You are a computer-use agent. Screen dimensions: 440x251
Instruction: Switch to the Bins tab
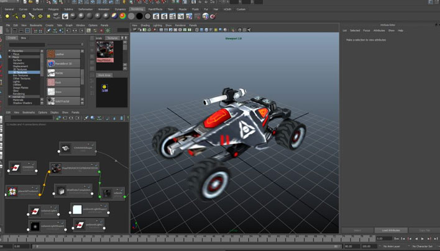tap(24, 38)
